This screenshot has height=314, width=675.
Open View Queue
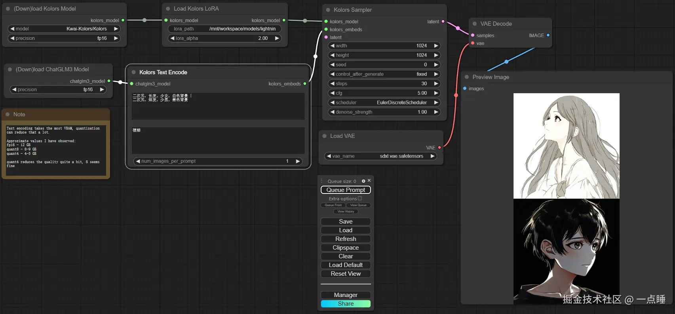tap(358, 205)
